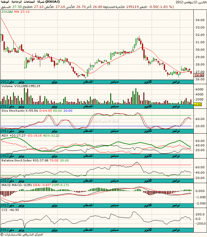Click يونيو on the RSI panel timeline
Screen dimensions: 207x237
(x=21, y=181)
